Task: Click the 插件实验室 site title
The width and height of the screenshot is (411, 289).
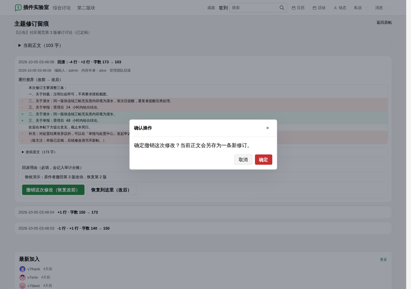Action: point(36,7)
